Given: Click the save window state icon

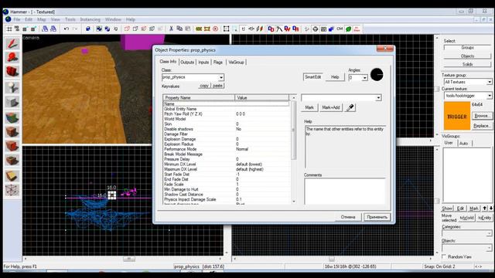Looking at the screenshot, I should 53,29.
